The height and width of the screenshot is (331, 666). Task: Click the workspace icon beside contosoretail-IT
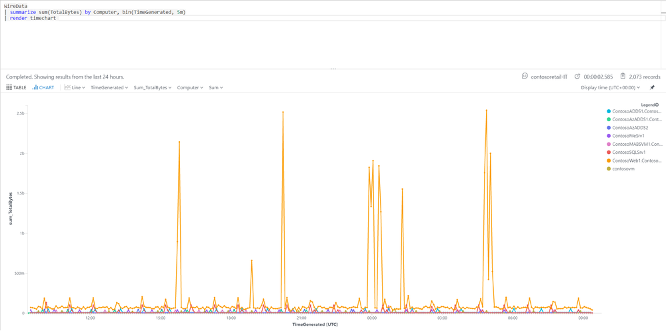pos(525,77)
